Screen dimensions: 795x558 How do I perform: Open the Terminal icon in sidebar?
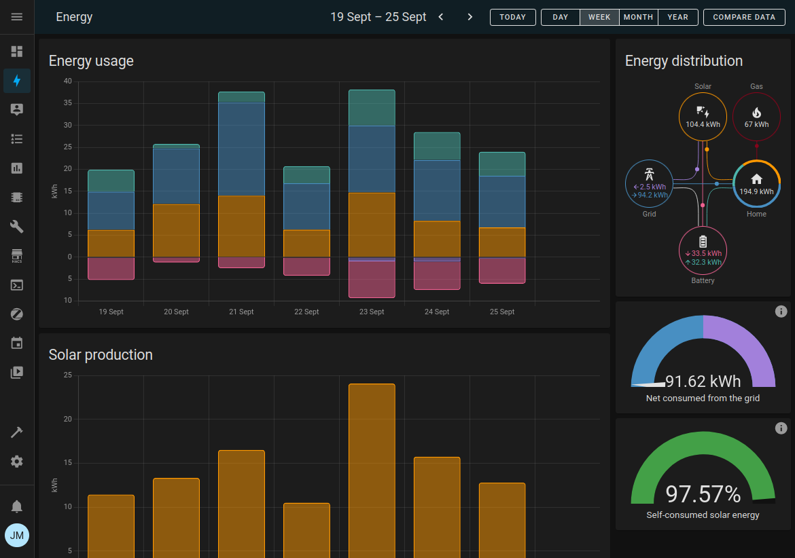tap(17, 285)
